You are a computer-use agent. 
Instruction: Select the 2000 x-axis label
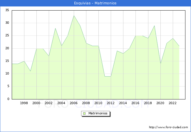pyautogui.click(x=36, y=103)
